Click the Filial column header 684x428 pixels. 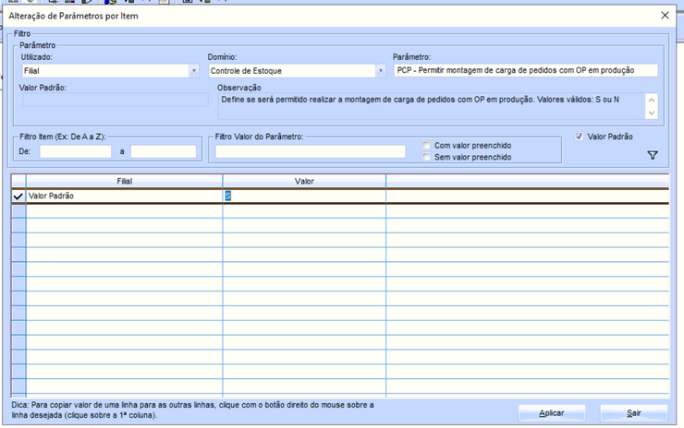(124, 182)
